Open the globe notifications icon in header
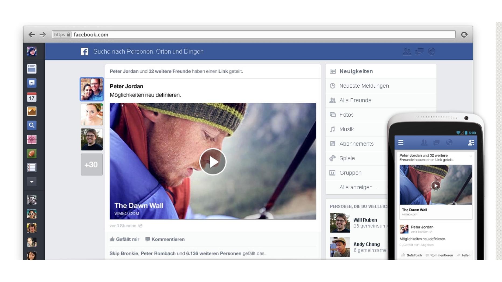This screenshot has width=502, height=282. point(431,52)
